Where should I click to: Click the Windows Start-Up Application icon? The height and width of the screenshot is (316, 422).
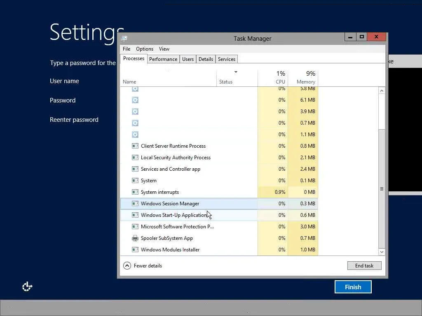pyautogui.click(x=135, y=215)
